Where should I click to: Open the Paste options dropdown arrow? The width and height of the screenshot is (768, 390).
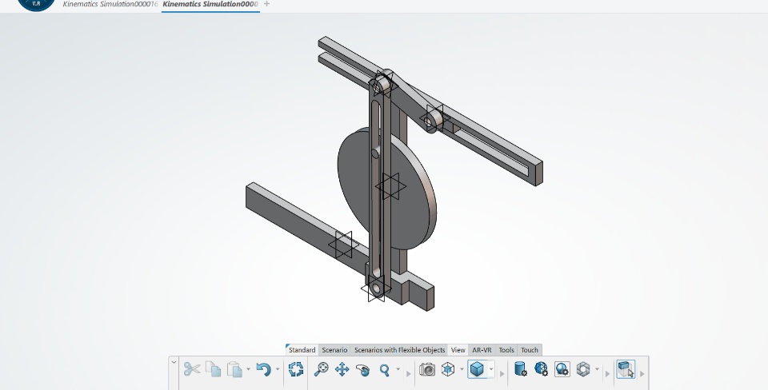pos(248,369)
